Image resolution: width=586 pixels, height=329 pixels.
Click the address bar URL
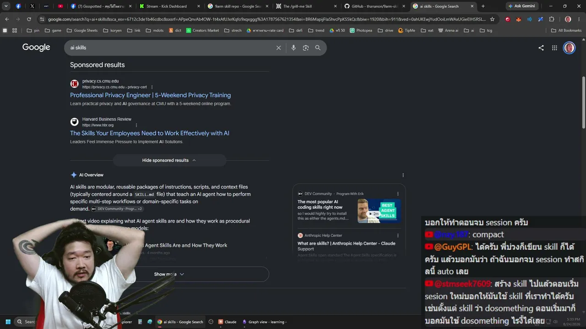pos(267,19)
